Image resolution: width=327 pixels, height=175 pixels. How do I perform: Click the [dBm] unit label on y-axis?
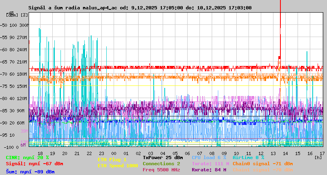(12, 15)
